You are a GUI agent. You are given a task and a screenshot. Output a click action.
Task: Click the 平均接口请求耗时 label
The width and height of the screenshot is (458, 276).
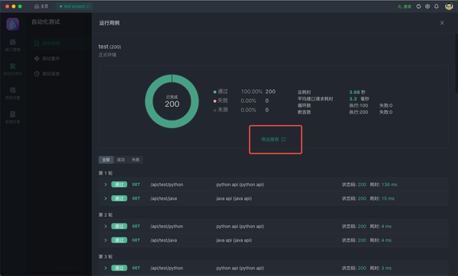pyautogui.click(x=315, y=98)
